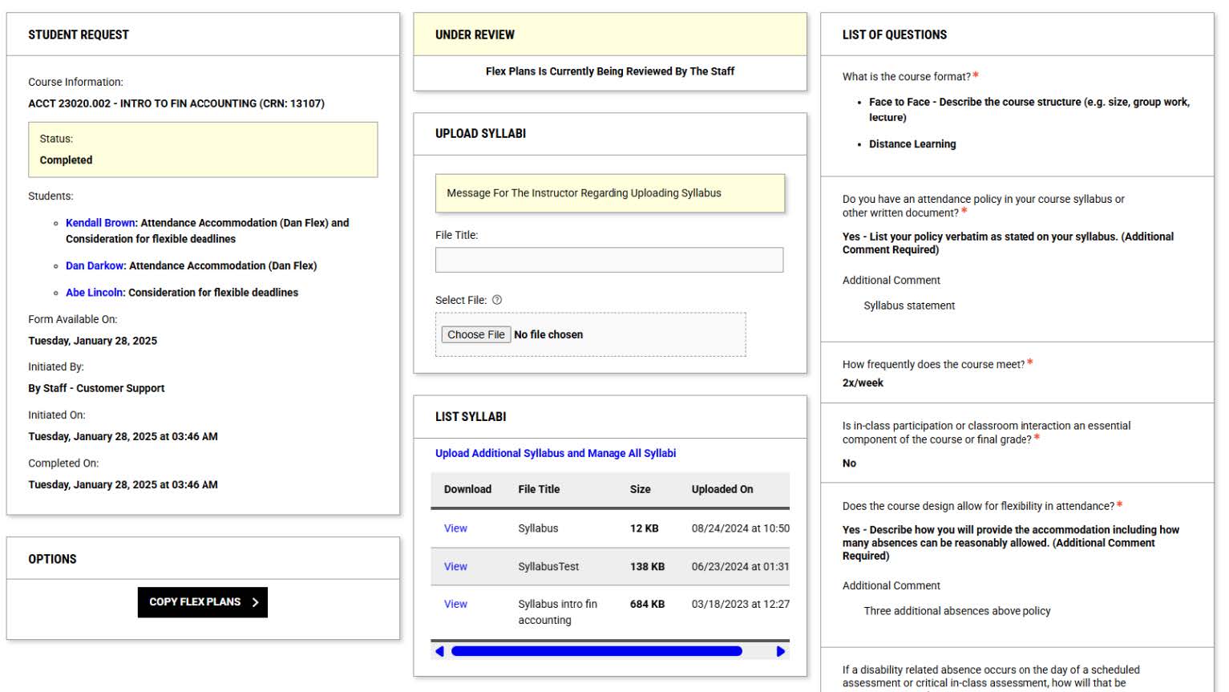Click the chevron on Copy Flex Plans

(x=255, y=601)
